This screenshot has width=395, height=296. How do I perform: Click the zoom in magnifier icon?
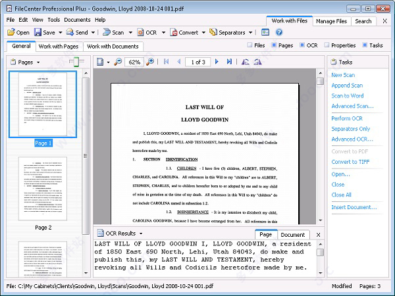[151, 62]
